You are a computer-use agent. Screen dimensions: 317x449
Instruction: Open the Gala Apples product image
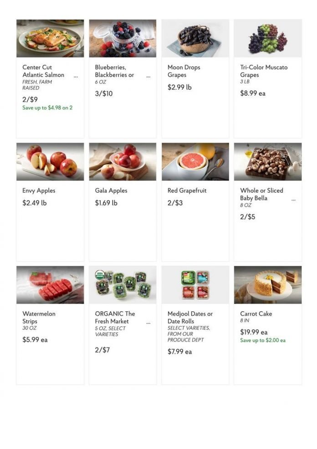click(122, 161)
